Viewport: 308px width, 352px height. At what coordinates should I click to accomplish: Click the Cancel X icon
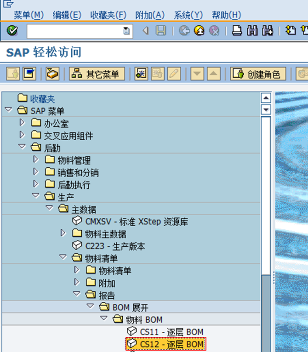[x=214, y=31]
